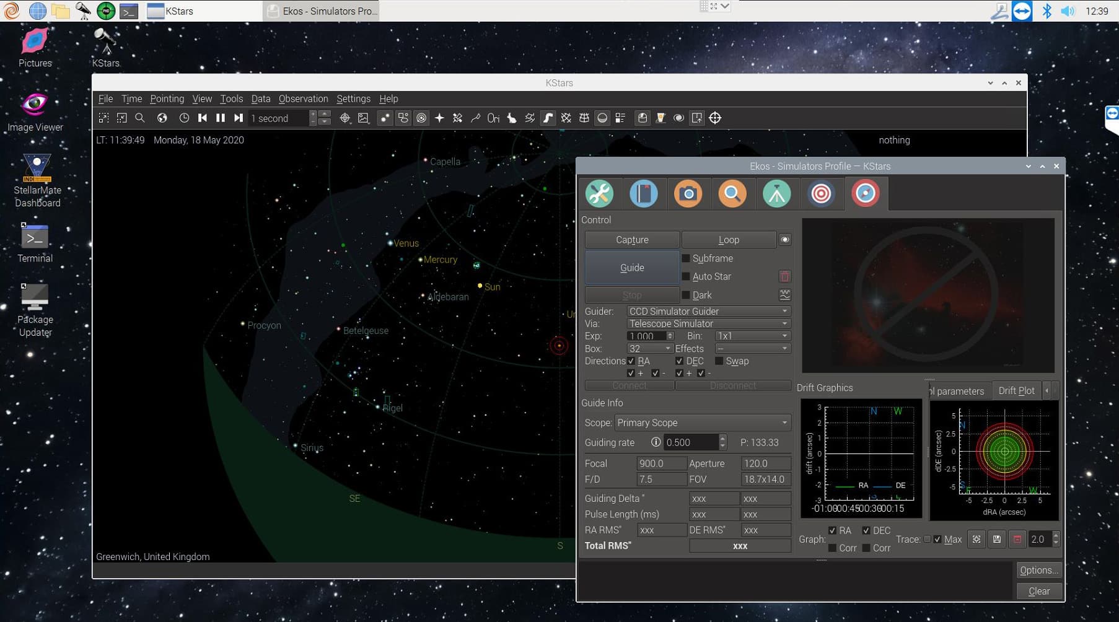Toggle constellation art rabbit icon
The width and height of the screenshot is (1119, 622).
[x=512, y=118]
